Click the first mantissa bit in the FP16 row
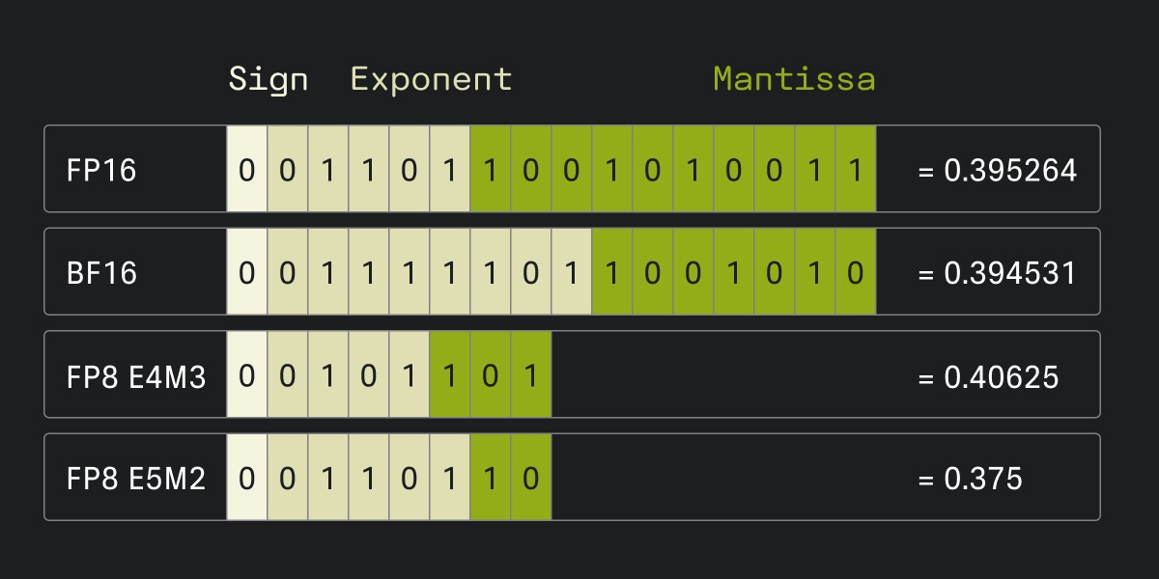This screenshot has height=579, width=1159. click(x=490, y=170)
